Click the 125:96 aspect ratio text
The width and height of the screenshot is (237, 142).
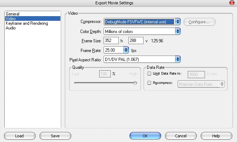pyautogui.click(x=157, y=41)
